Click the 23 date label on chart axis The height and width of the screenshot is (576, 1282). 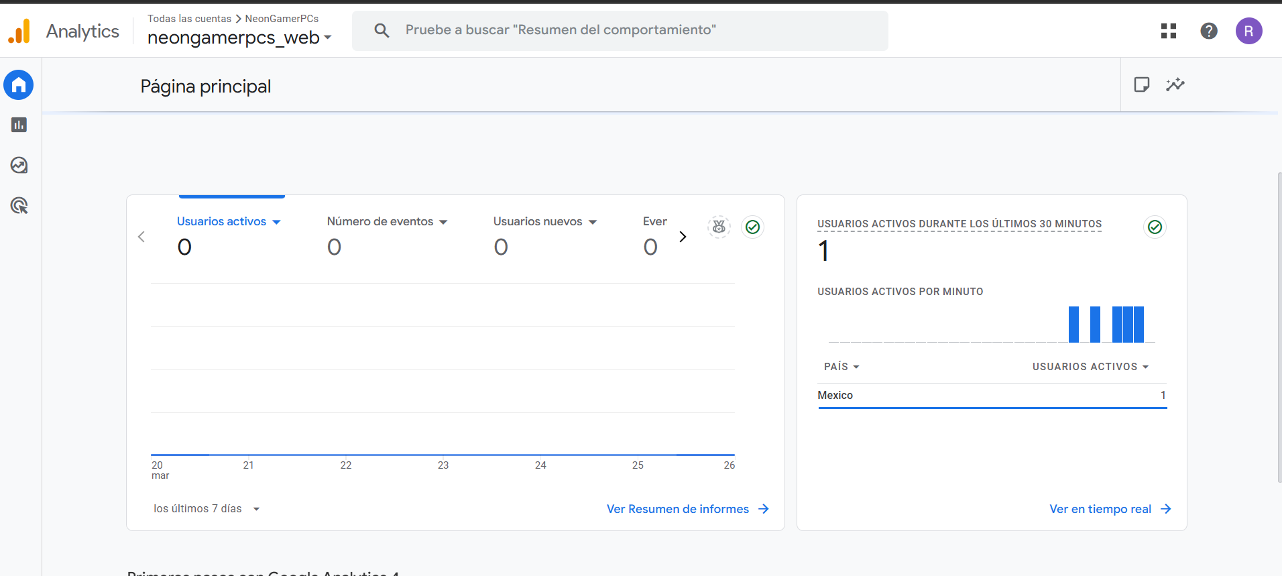[443, 465]
